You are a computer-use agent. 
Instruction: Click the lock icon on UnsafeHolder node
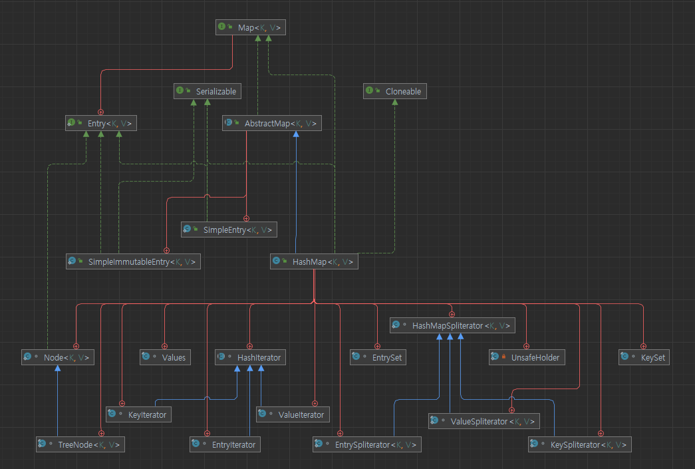(504, 357)
